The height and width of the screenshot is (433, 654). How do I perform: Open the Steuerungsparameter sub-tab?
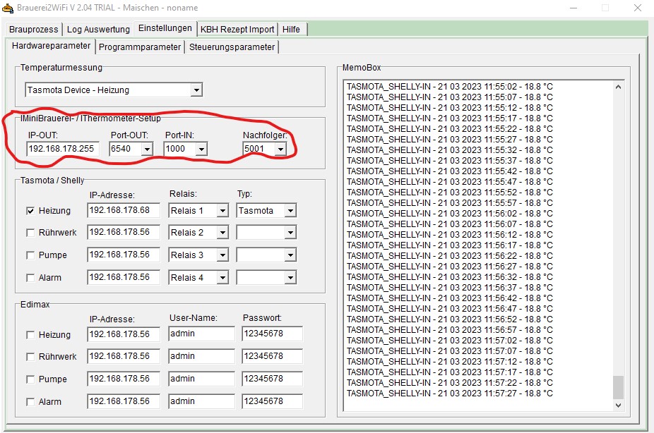[x=232, y=47]
